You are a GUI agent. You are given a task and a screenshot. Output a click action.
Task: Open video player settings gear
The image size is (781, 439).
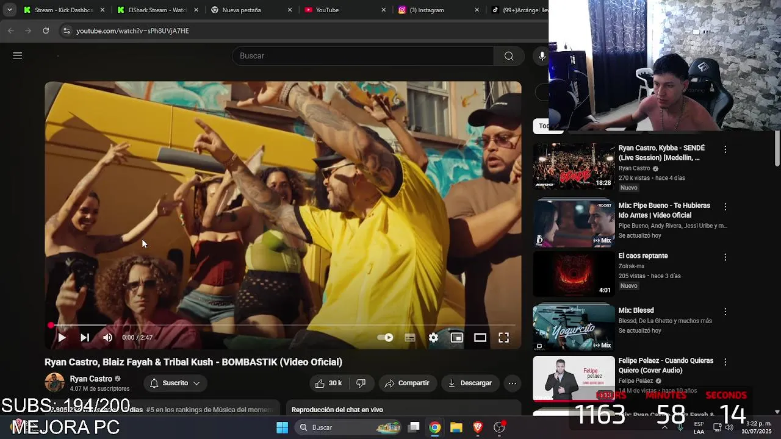(433, 337)
